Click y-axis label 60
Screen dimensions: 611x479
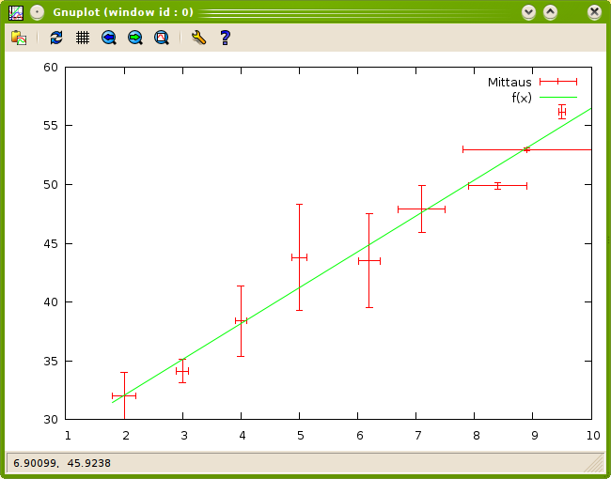[51, 68]
